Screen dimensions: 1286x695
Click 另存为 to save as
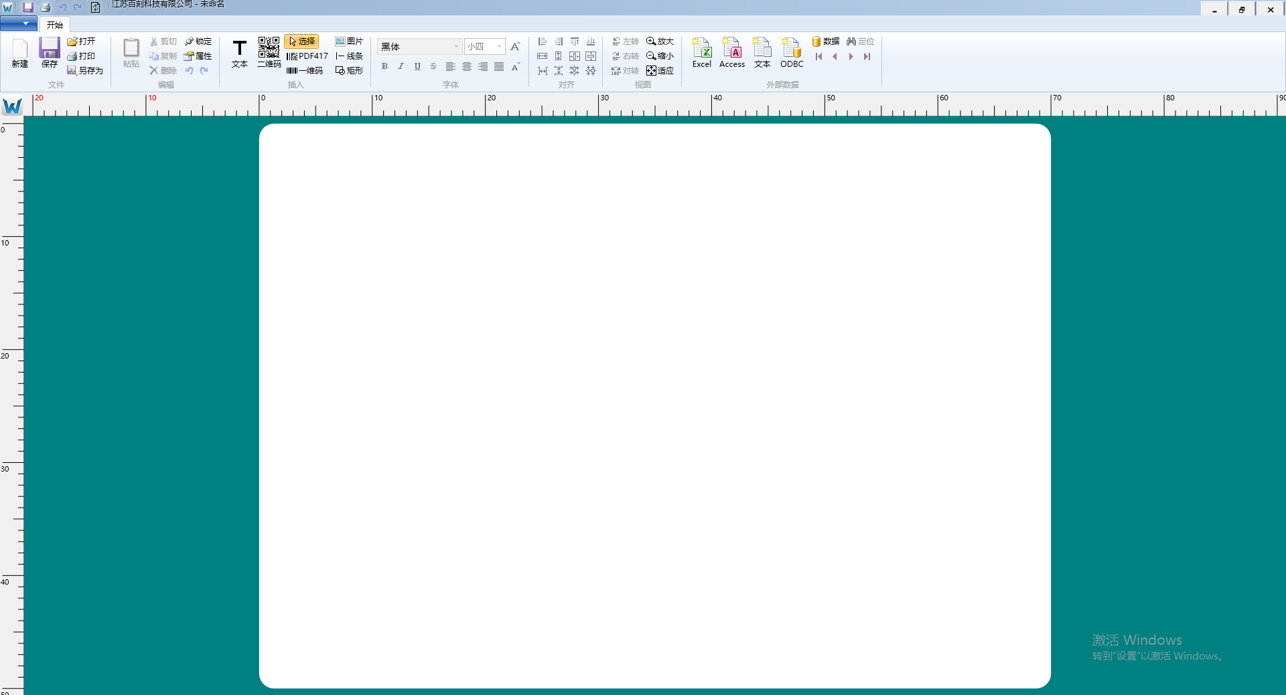coord(85,71)
